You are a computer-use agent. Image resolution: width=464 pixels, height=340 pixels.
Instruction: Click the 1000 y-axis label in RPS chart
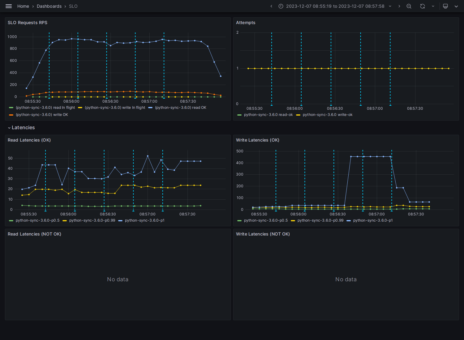(12, 37)
